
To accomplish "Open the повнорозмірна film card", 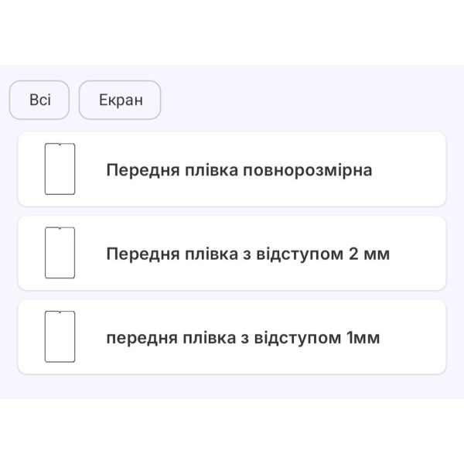I will pyautogui.click(x=232, y=169).
